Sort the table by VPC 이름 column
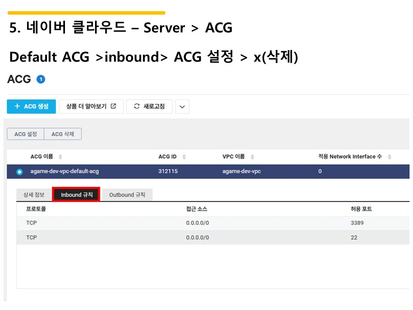Screen dimensions: 413x310 click(253, 156)
